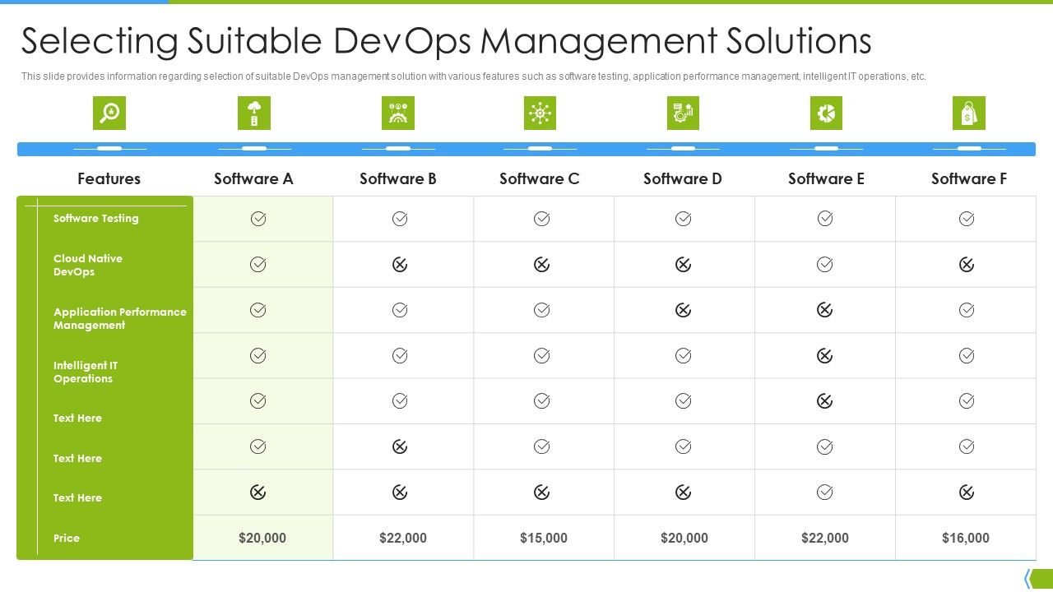Click Software B's Intelligent IT Operations checkmark

click(x=400, y=355)
